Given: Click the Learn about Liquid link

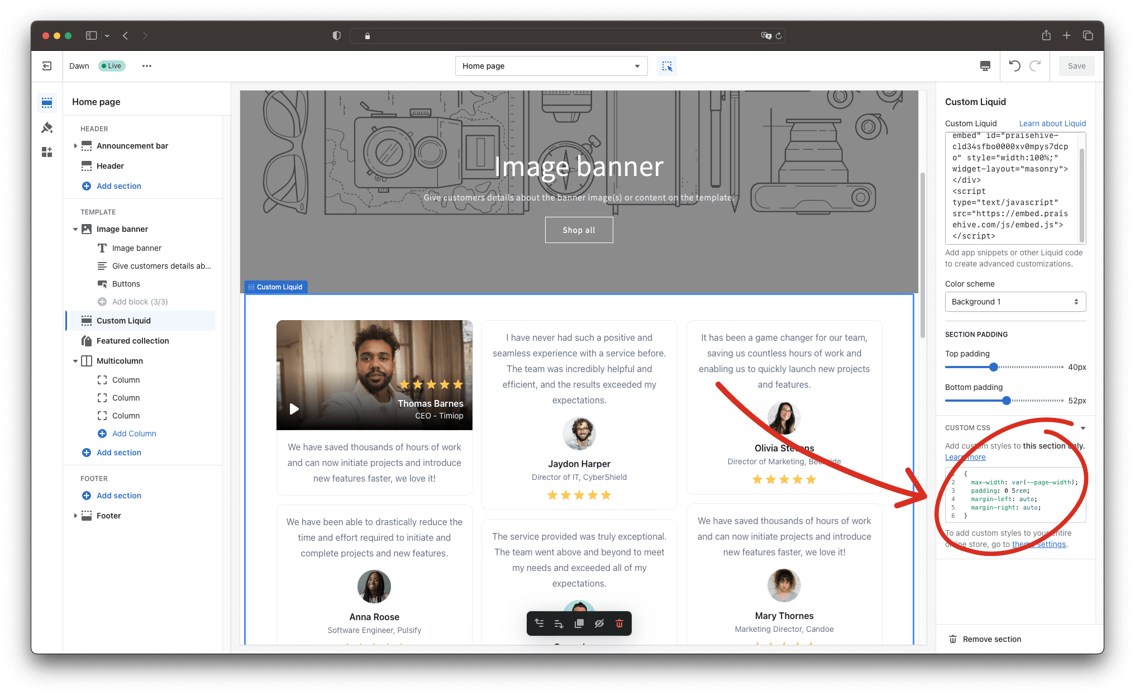Looking at the screenshot, I should [1052, 123].
